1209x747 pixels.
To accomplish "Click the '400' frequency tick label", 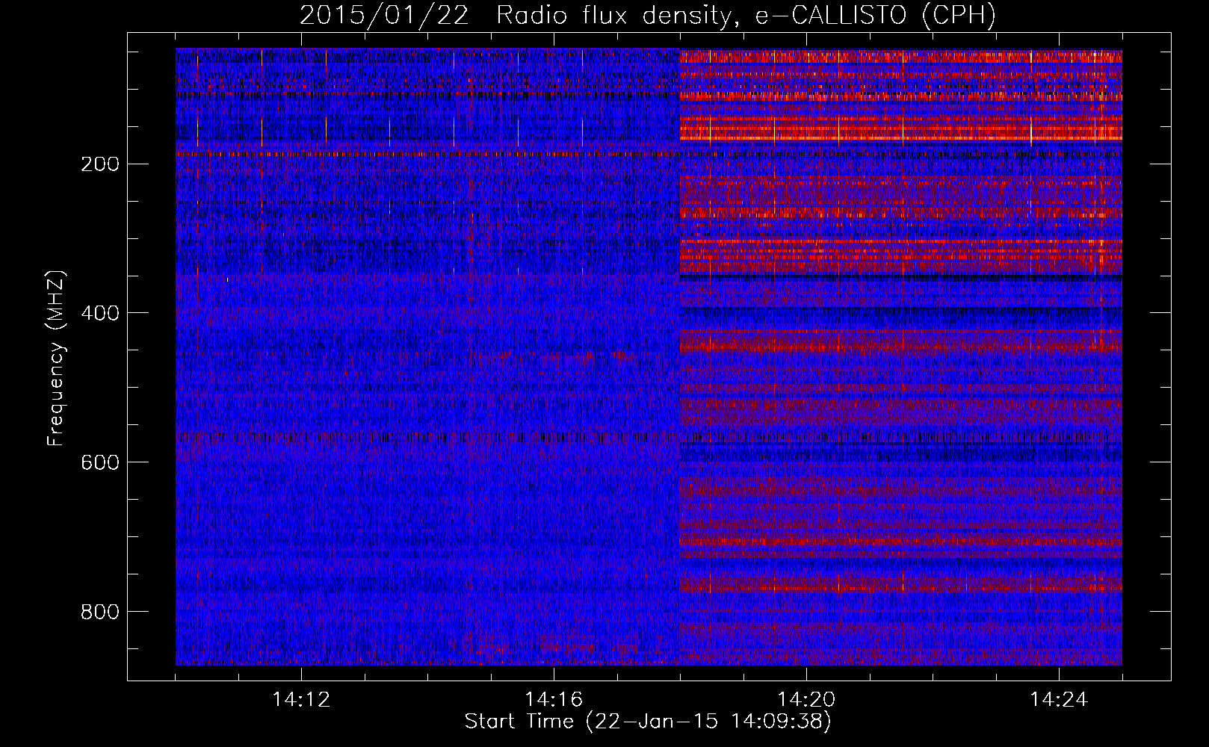I will click(x=99, y=314).
